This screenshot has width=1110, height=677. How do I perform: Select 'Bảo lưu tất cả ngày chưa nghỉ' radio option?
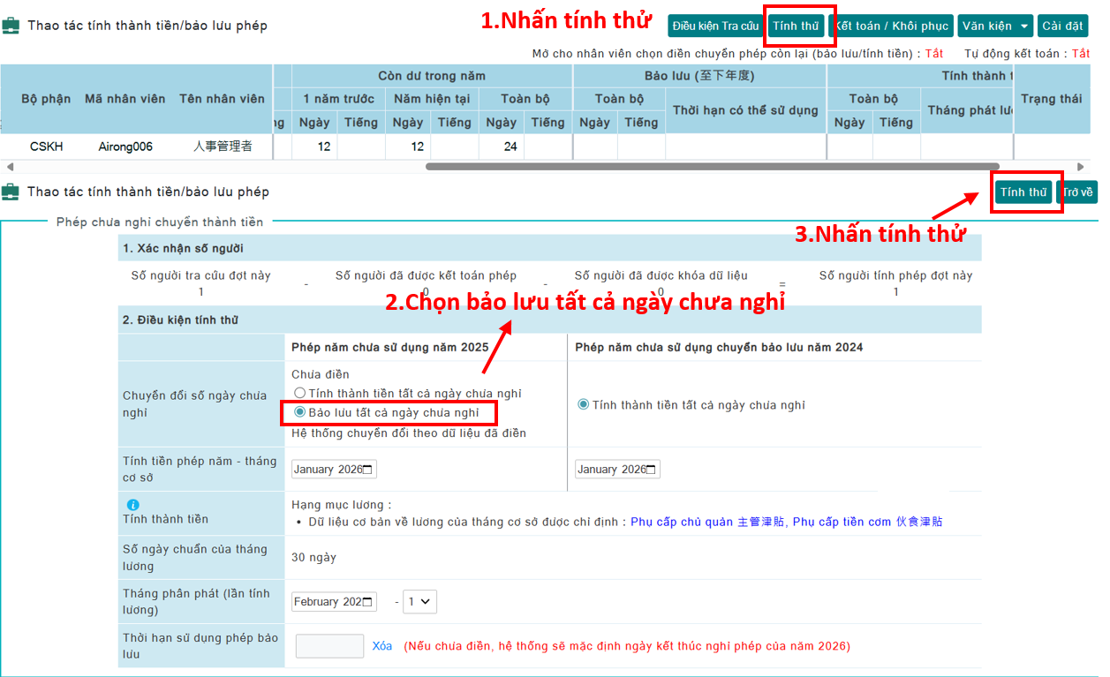300,412
